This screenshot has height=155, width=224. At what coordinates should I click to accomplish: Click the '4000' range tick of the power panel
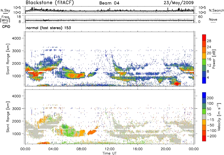[x=17, y=38]
